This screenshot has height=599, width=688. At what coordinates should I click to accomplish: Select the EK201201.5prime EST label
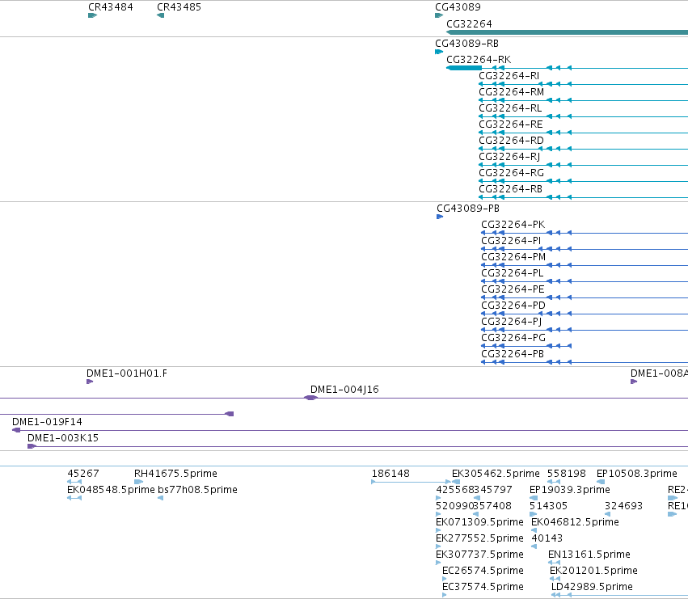[x=593, y=571]
